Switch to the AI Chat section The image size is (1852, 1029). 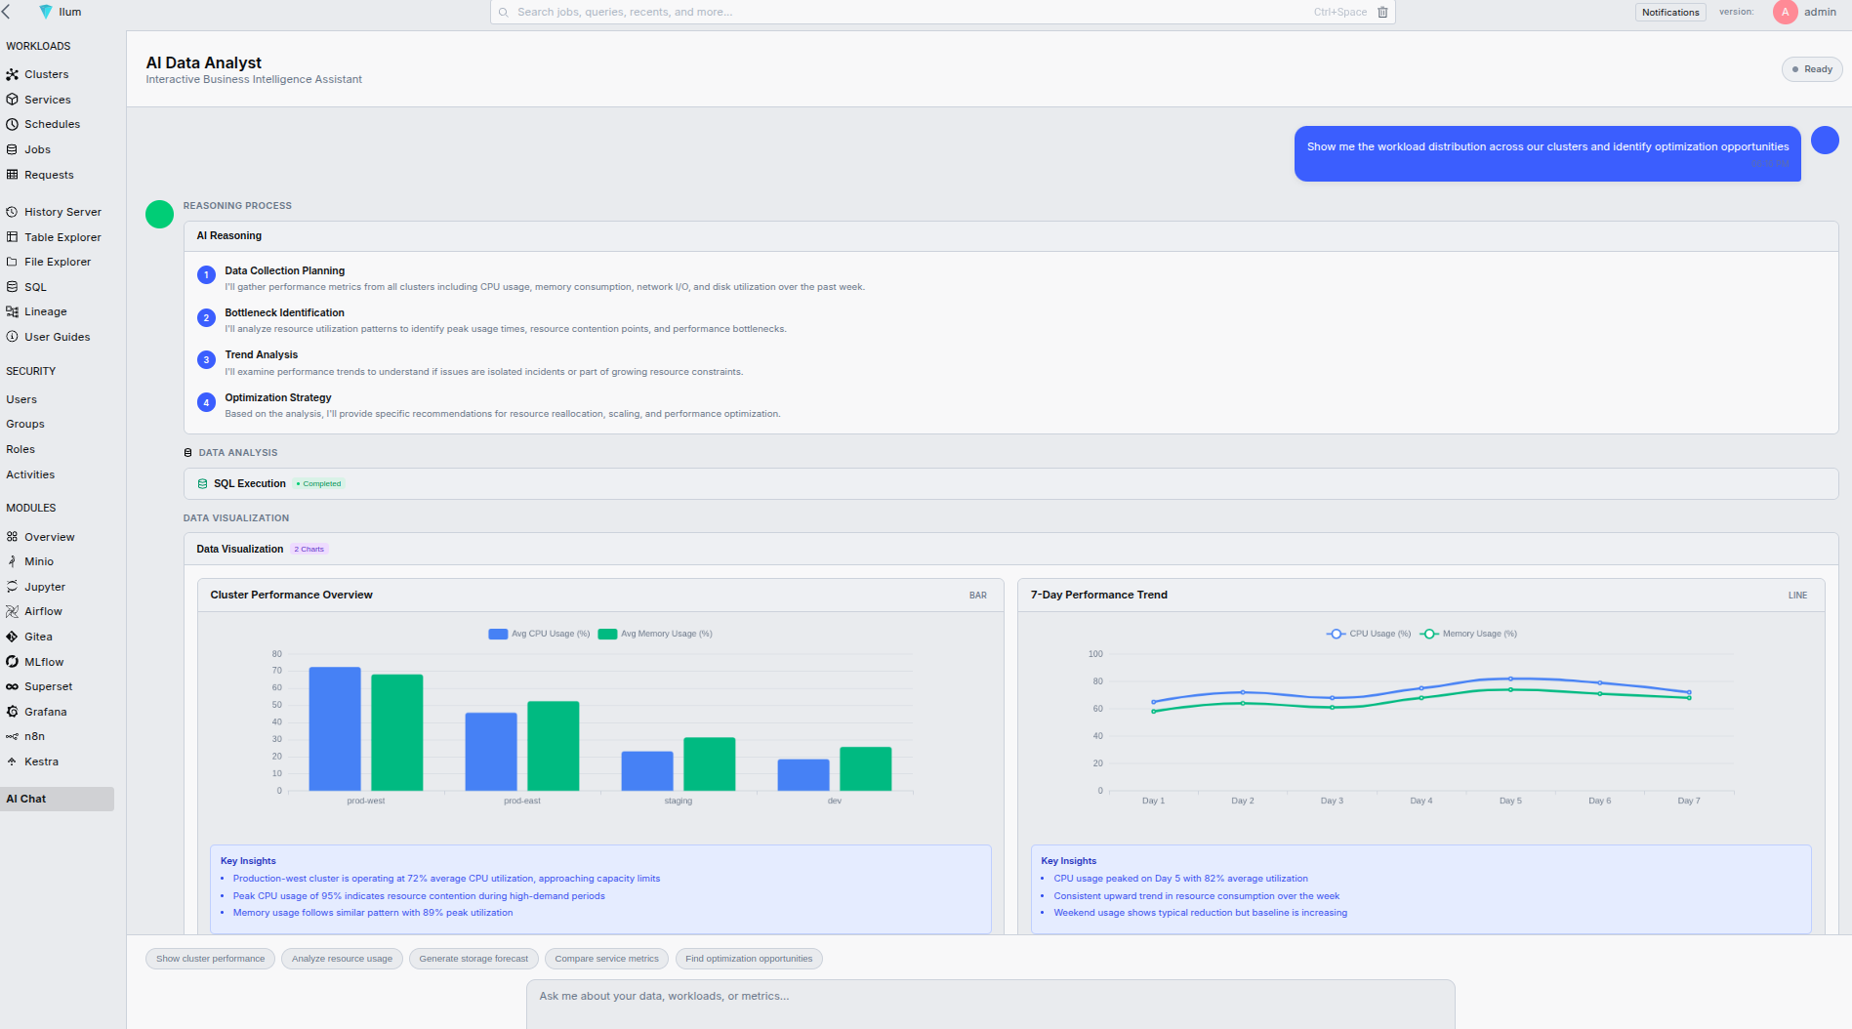(25, 799)
